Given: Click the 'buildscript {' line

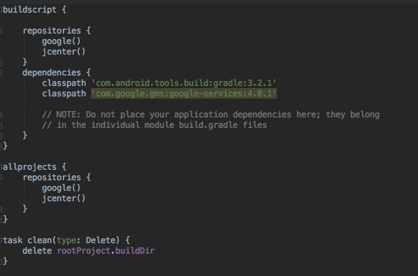Looking at the screenshot, I should pos(34,10).
